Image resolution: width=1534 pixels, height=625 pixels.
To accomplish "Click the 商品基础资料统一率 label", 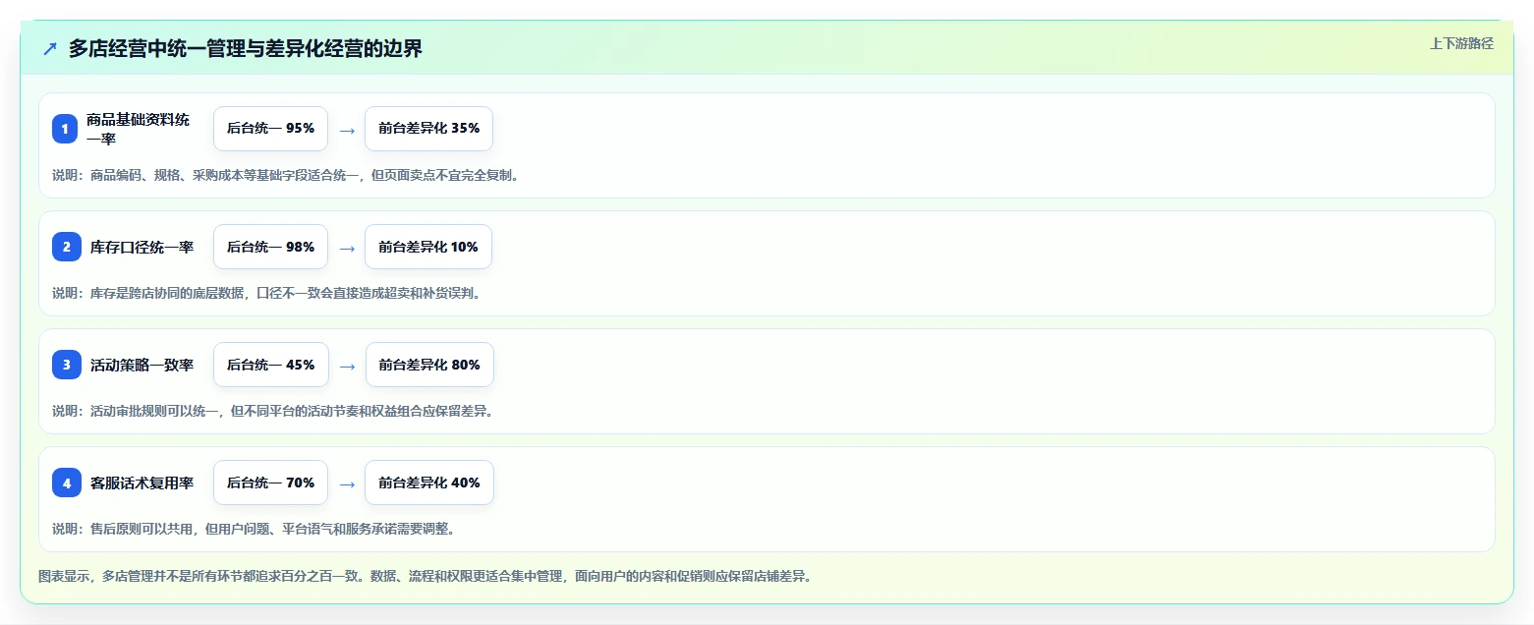I will point(139,129).
